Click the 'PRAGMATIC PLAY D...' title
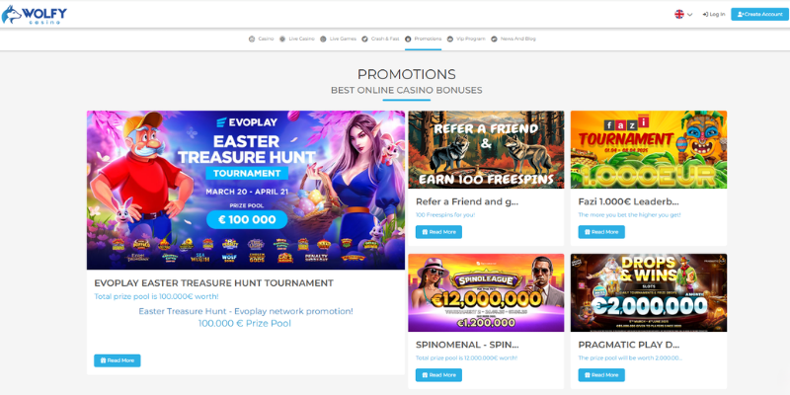 point(629,345)
